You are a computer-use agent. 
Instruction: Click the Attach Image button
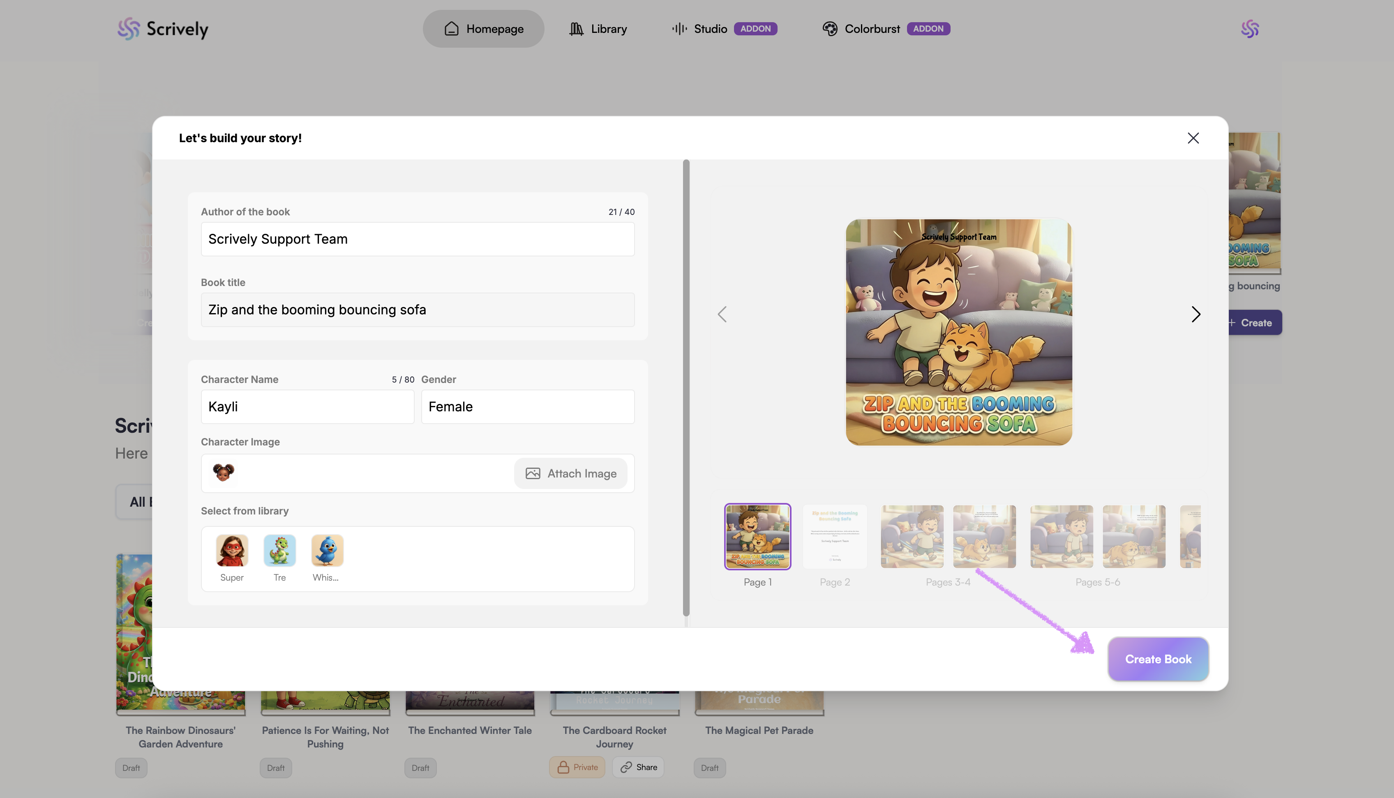coord(571,473)
